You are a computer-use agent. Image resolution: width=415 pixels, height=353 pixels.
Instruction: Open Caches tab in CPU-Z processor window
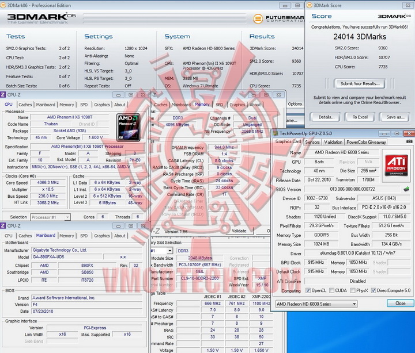click(x=25, y=105)
